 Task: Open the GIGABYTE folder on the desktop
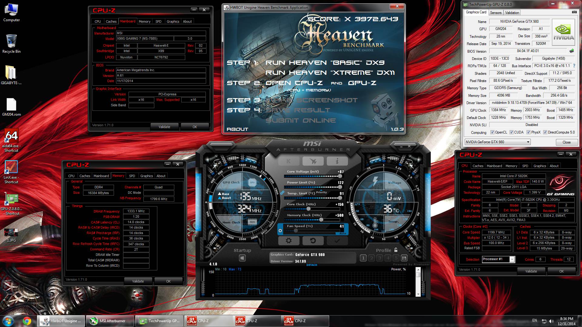point(11,75)
